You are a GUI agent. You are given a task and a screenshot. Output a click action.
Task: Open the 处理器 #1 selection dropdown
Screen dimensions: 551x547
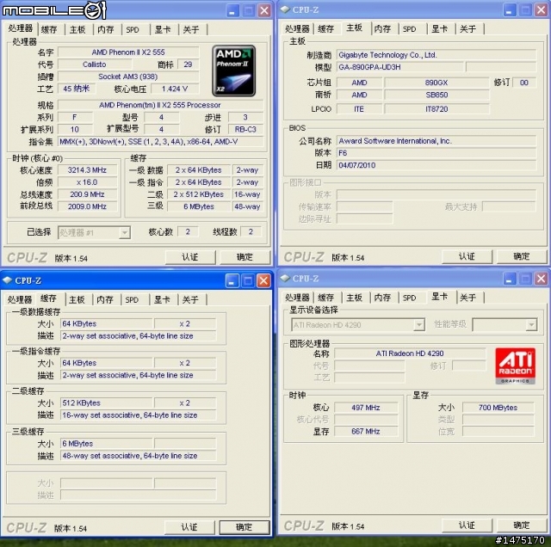click(124, 232)
